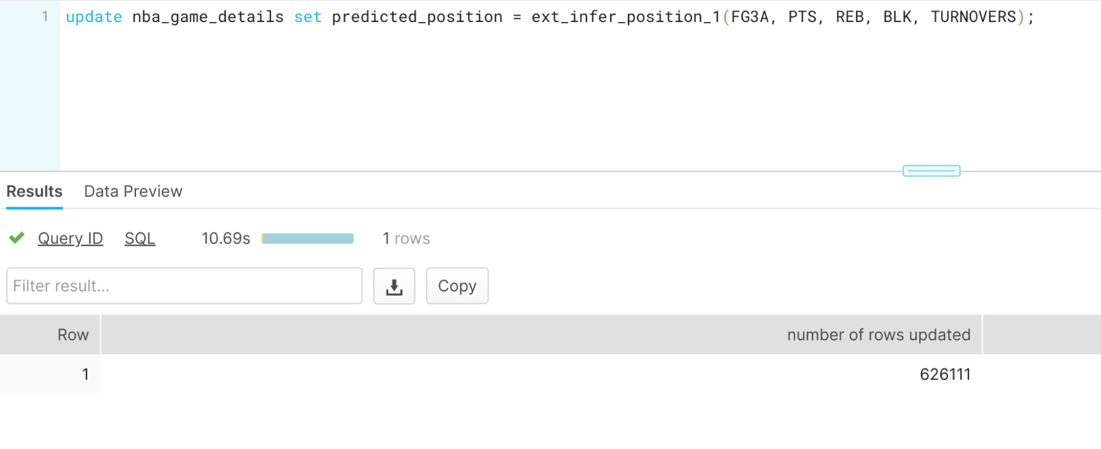Click the 1 rows count label

(x=406, y=238)
